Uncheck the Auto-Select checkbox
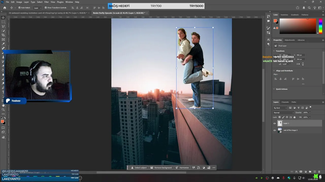This screenshot has height=182, width=325. point(20,8)
